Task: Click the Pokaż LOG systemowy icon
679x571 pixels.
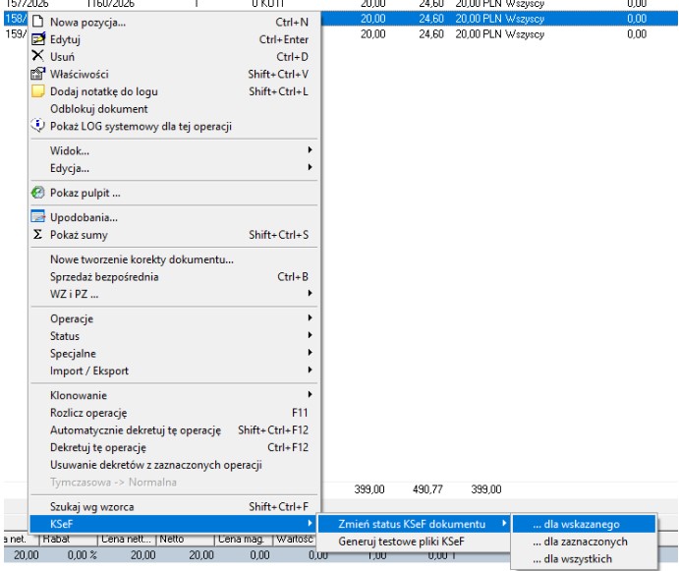Action: (x=38, y=126)
